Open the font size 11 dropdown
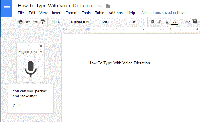The image size is (200, 122). (138, 22)
